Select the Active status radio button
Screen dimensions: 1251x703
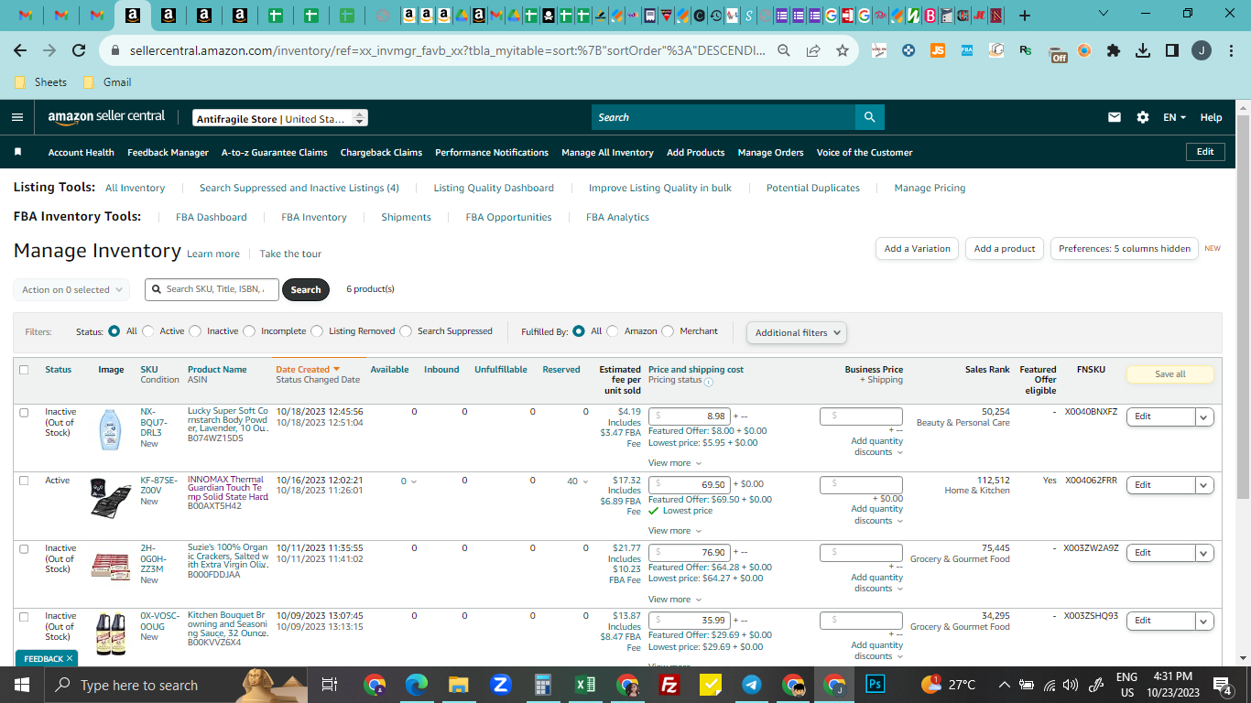[x=148, y=331]
